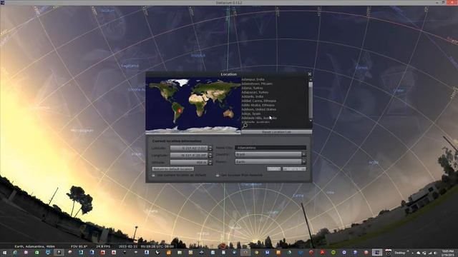The width and height of the screenshot is (458, 257).
Task: Click scroll-down arrow of location list
Action: tap(311, 120)
